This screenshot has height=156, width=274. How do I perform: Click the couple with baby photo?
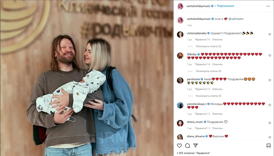tap(87, 78)
